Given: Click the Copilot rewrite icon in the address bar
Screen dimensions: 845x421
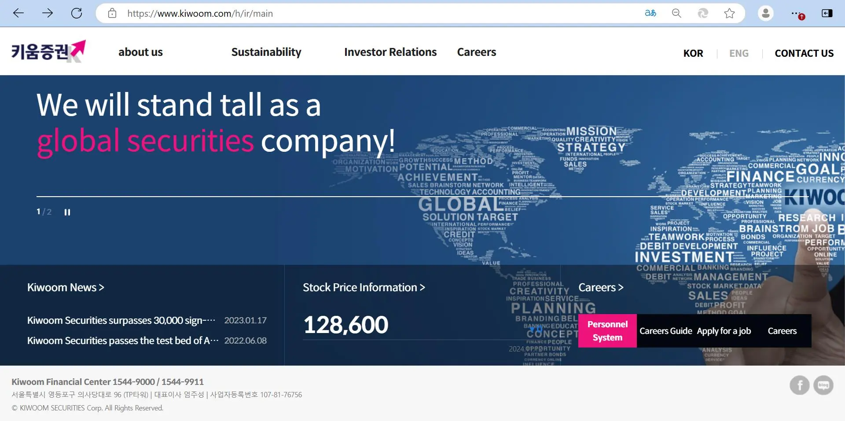Looking at the screenshot, I should tap(703, 13).
